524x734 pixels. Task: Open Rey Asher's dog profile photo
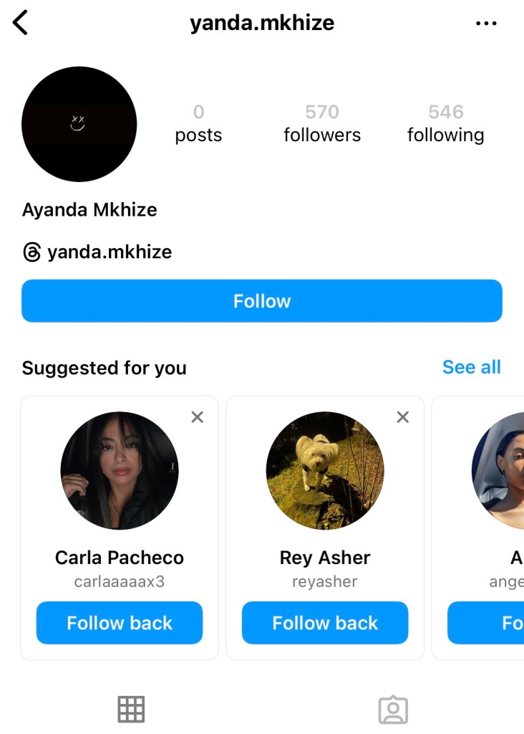[x=325, y=471]
